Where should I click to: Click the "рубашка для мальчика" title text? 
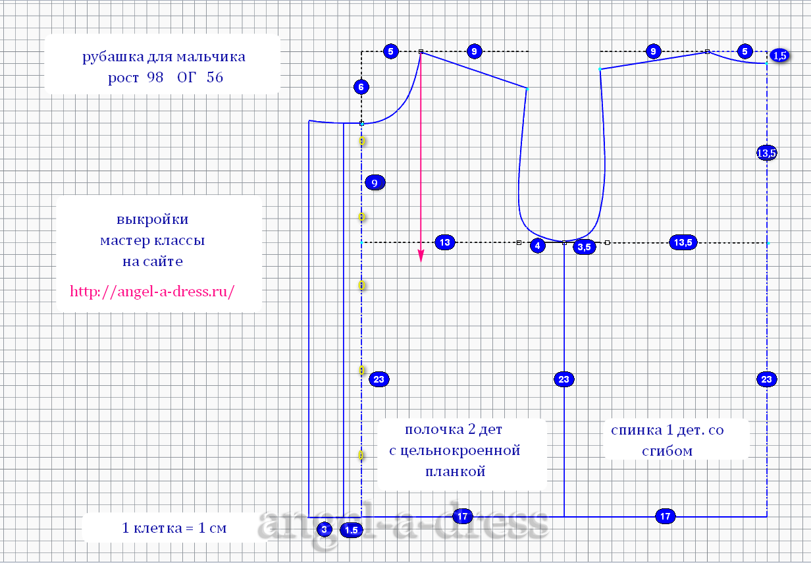click(164, 57)
